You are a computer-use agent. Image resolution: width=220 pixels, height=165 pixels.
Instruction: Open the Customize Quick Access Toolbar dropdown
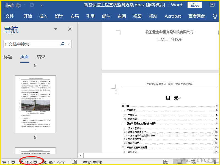(x=41, y=5)
